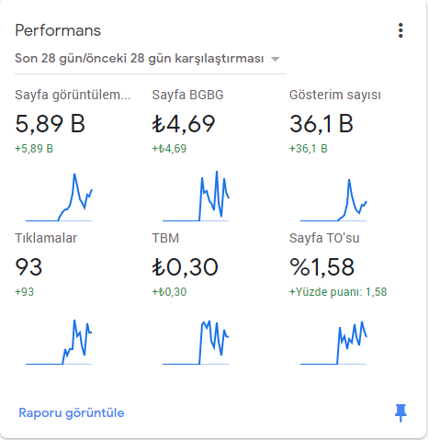429x440 pixels.
Task: Click the '+Yüzde puanı: 1,58' change text
Action: tap(338, 292)
